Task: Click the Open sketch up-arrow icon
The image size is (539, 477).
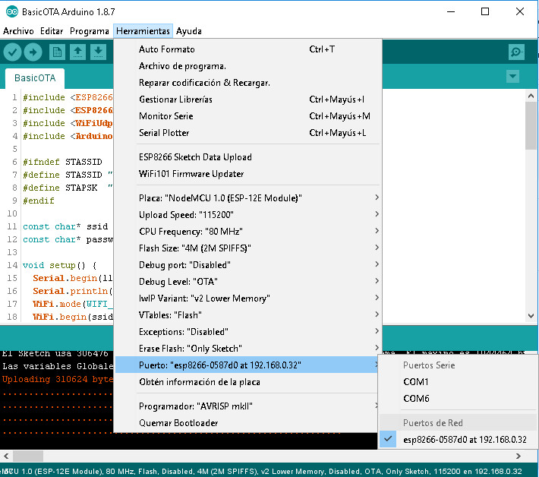Action: pos(77,52)
